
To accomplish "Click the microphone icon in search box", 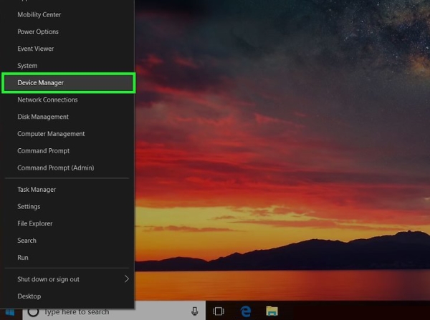I will click(195, 311).
